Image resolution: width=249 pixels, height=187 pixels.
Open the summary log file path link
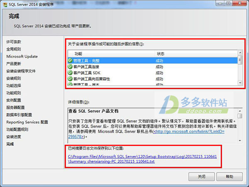(142, 159)
